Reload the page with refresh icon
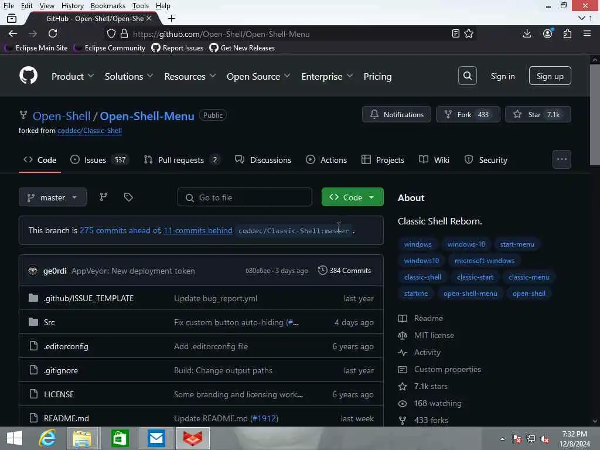 pos(53,33)
